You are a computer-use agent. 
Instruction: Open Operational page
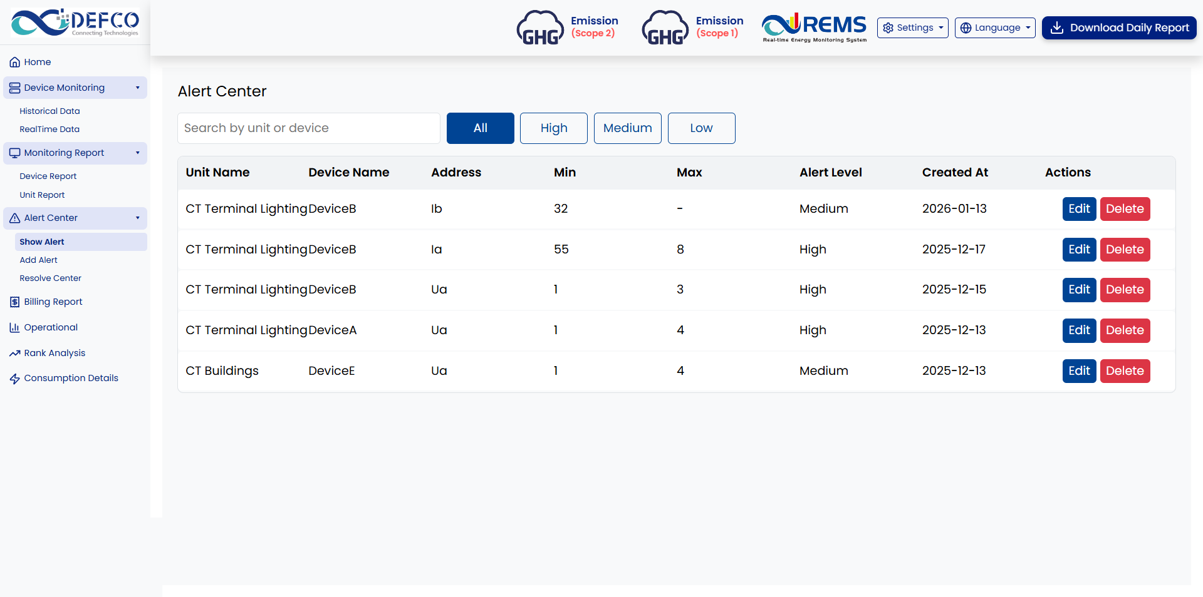tap(51, 327)
